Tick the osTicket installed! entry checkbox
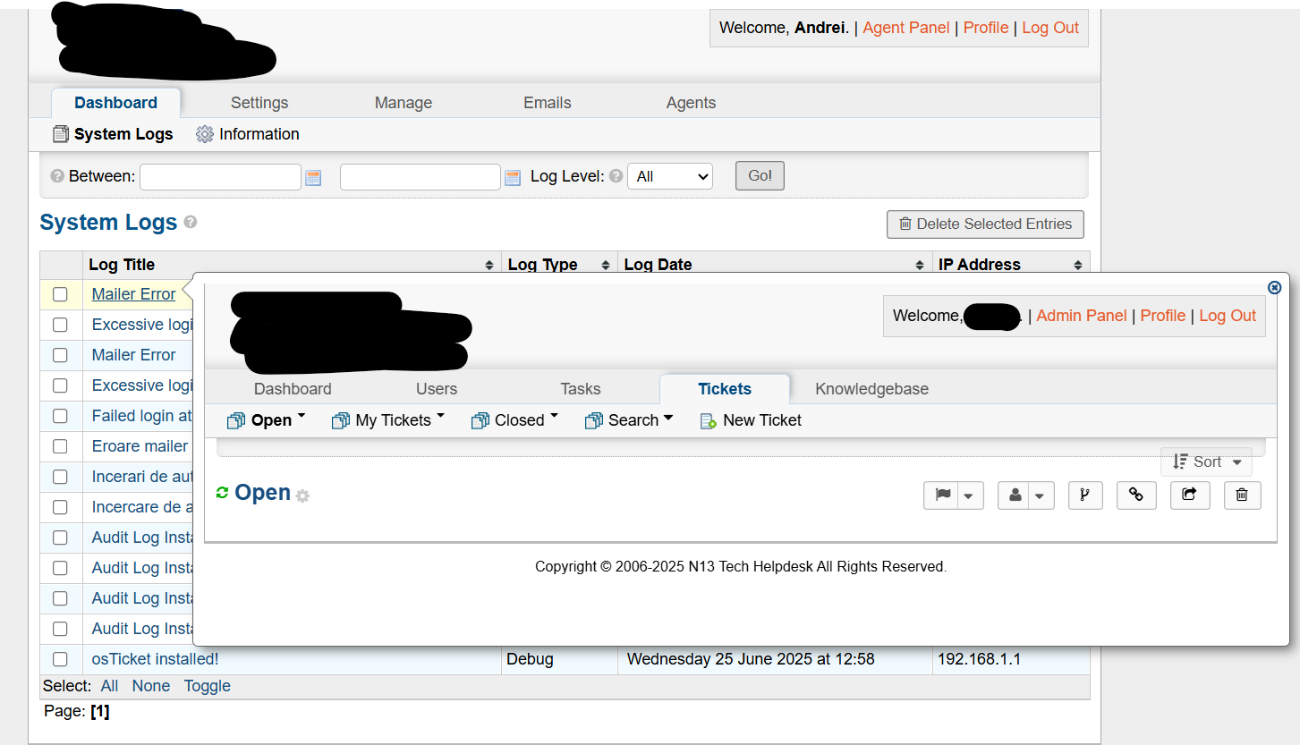Viewport: 1300px width, 745px height. [60, 659]
